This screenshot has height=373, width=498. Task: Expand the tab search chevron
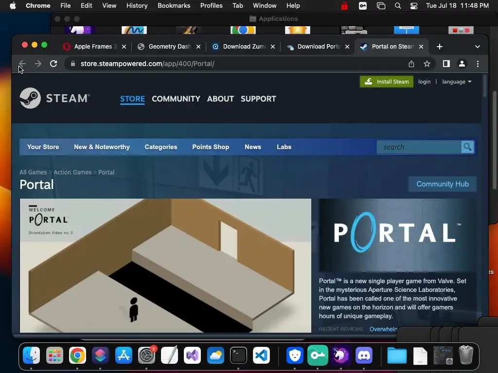pyautogui.click(x=478, y=47)
